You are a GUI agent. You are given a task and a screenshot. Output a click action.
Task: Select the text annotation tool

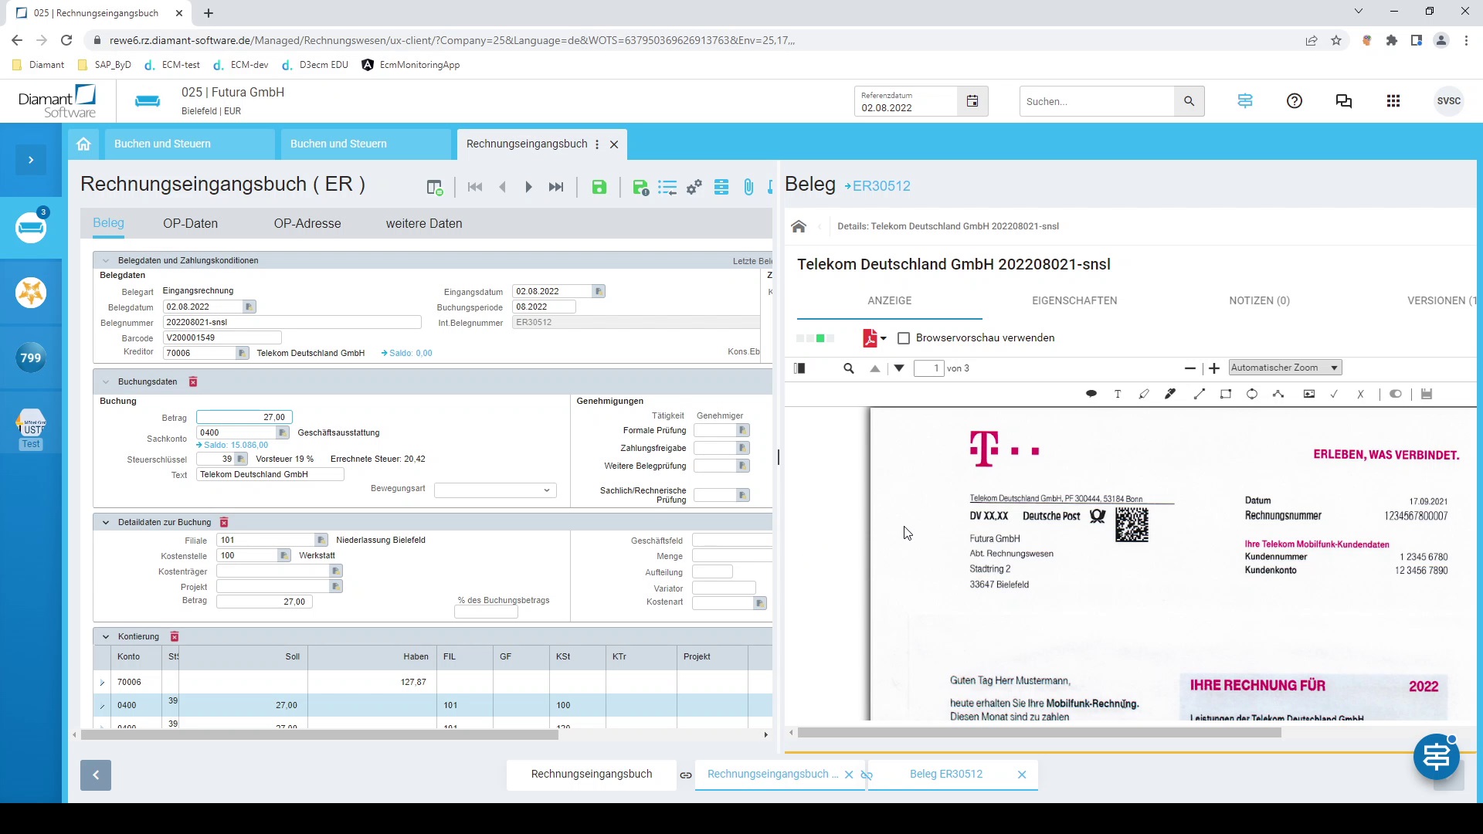tap(1118, 394)
